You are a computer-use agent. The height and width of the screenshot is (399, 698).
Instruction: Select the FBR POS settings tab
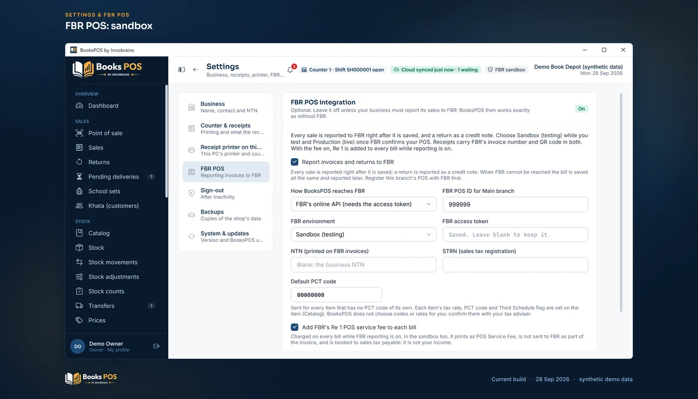pos(226,172)
